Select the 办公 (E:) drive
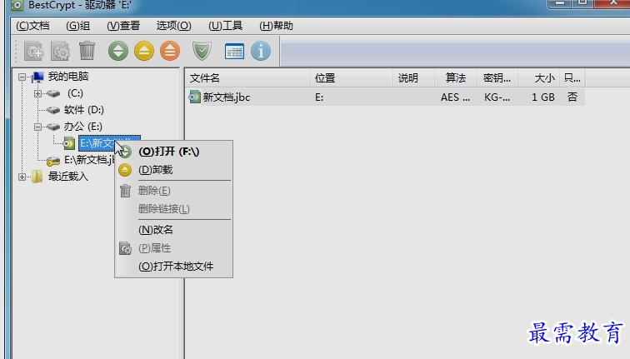Screen dimensions: 630x359 82,127
